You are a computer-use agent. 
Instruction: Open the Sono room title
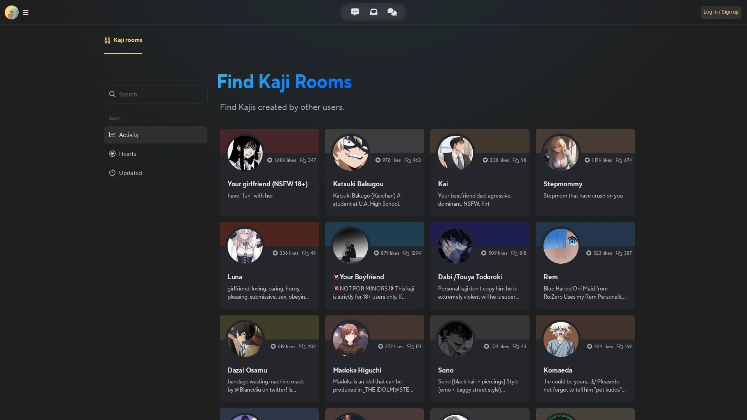[x=445, y=370]
